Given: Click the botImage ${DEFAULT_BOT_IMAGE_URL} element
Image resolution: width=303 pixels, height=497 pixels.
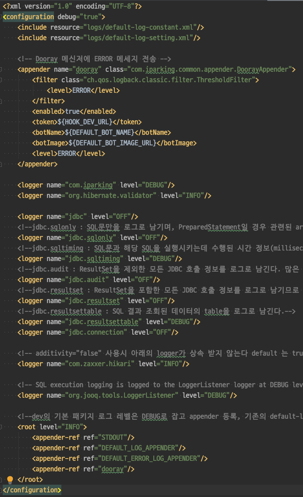Looking at the screenshot, I should click(114, 143).
